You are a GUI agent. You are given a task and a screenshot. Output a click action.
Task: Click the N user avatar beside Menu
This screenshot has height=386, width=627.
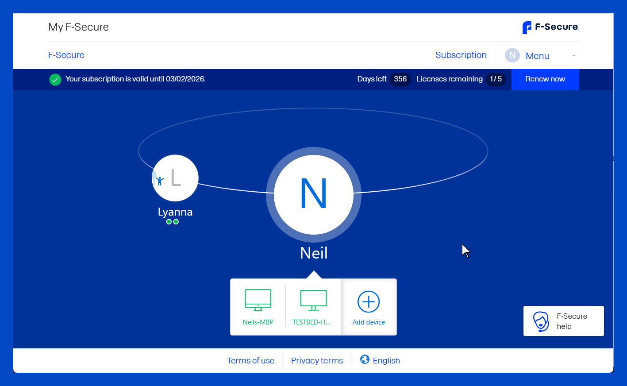tap(512, 55)
